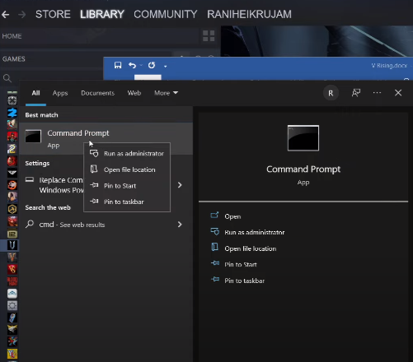Click Pin to Start in preview pane
Image resolution: width=413 pixels, height=362 pixels.
(x=241, y=264)
